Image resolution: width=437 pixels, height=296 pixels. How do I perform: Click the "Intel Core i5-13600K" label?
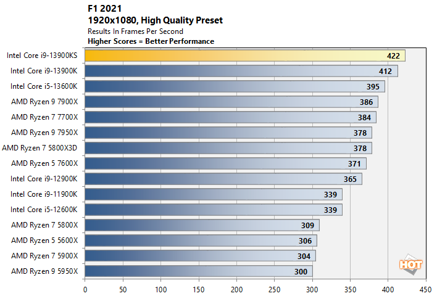coord(44,86)
